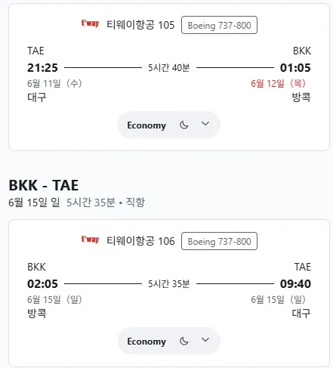The image size is (333, 368).
Task: Click the 01:05 arrival time in 방콕
Action: point(295,68)
